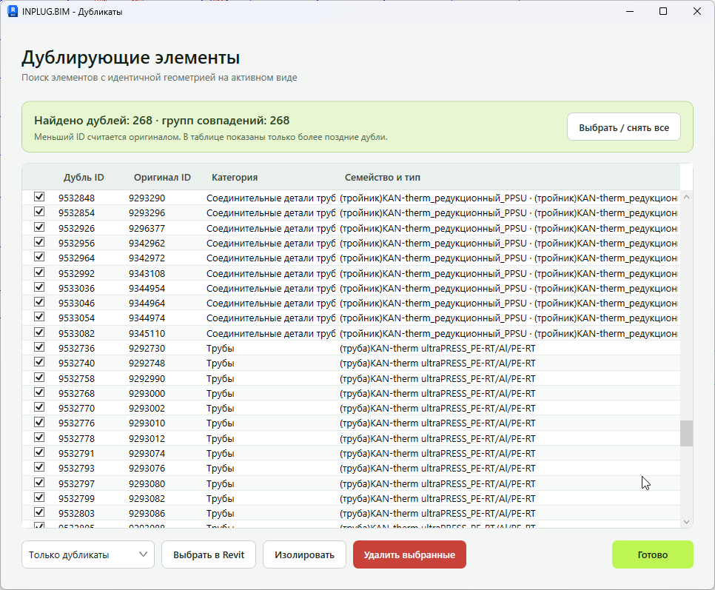
Task: Click category text in row 9532854
Action: pyautogui.click(x=271, y=213)
